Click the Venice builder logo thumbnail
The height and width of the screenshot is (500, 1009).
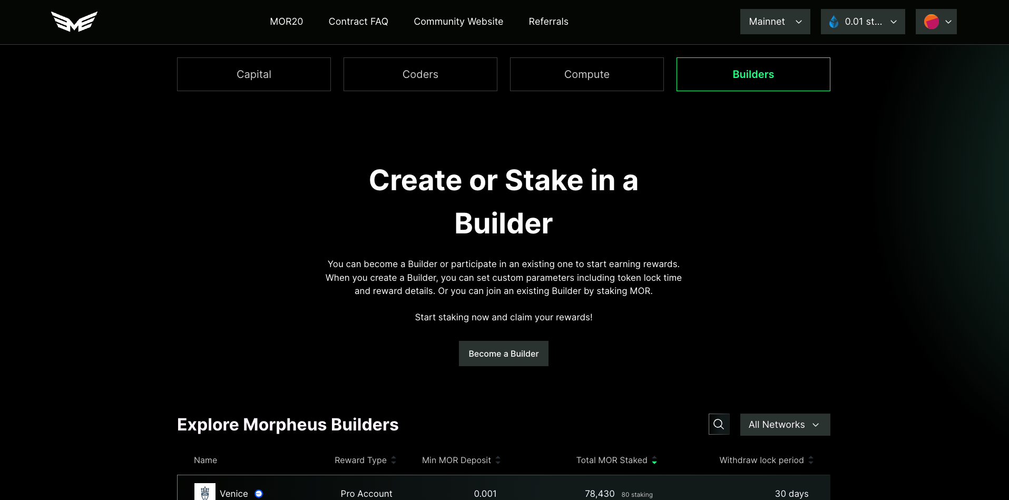coord(205,492)
